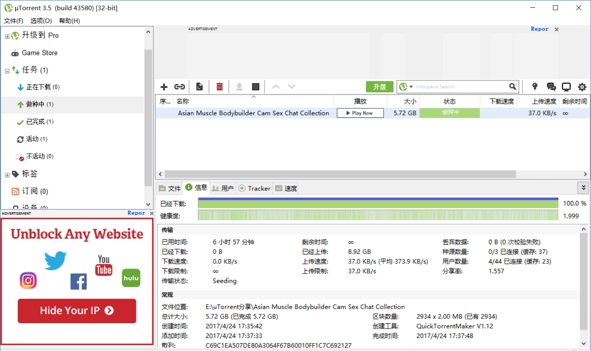Click the red Remove Torrent trash icon
Screen dimensions: 591x351
pos(220,87)
